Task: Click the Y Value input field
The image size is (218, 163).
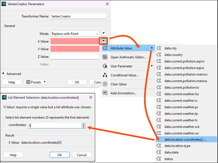Action: 75,49
